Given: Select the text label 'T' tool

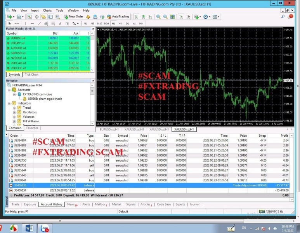Looking at the screenshot, I should tap(67, 23).
